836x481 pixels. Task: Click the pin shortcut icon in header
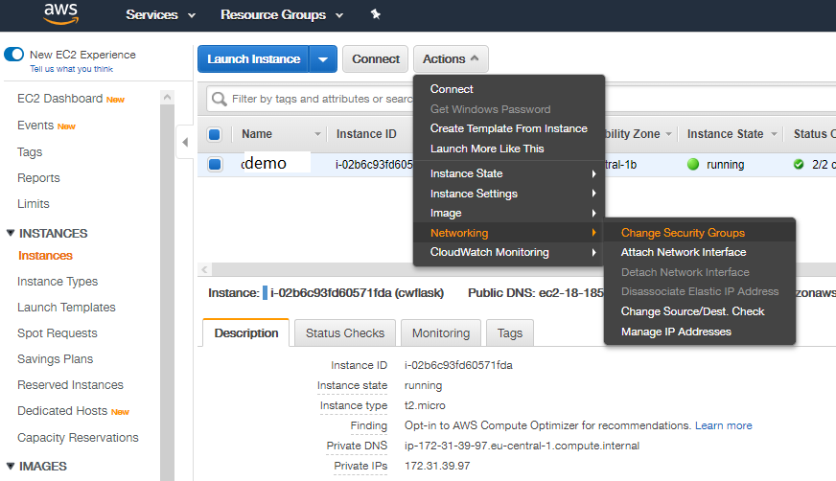(x=376, y=14)
